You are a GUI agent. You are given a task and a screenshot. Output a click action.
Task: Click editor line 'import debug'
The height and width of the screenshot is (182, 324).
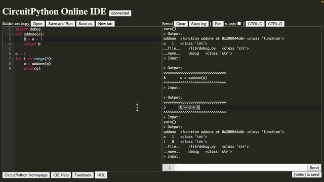pos(28,29)
